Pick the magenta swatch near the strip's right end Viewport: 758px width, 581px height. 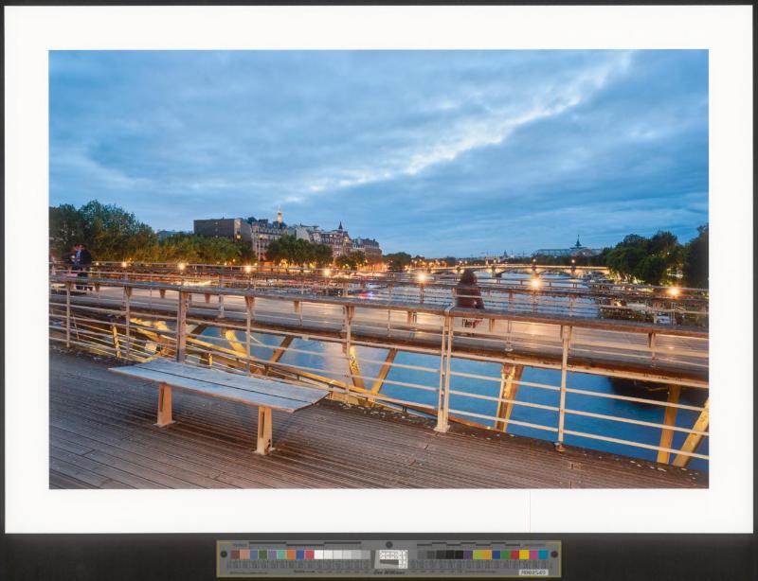coord(532,555)
